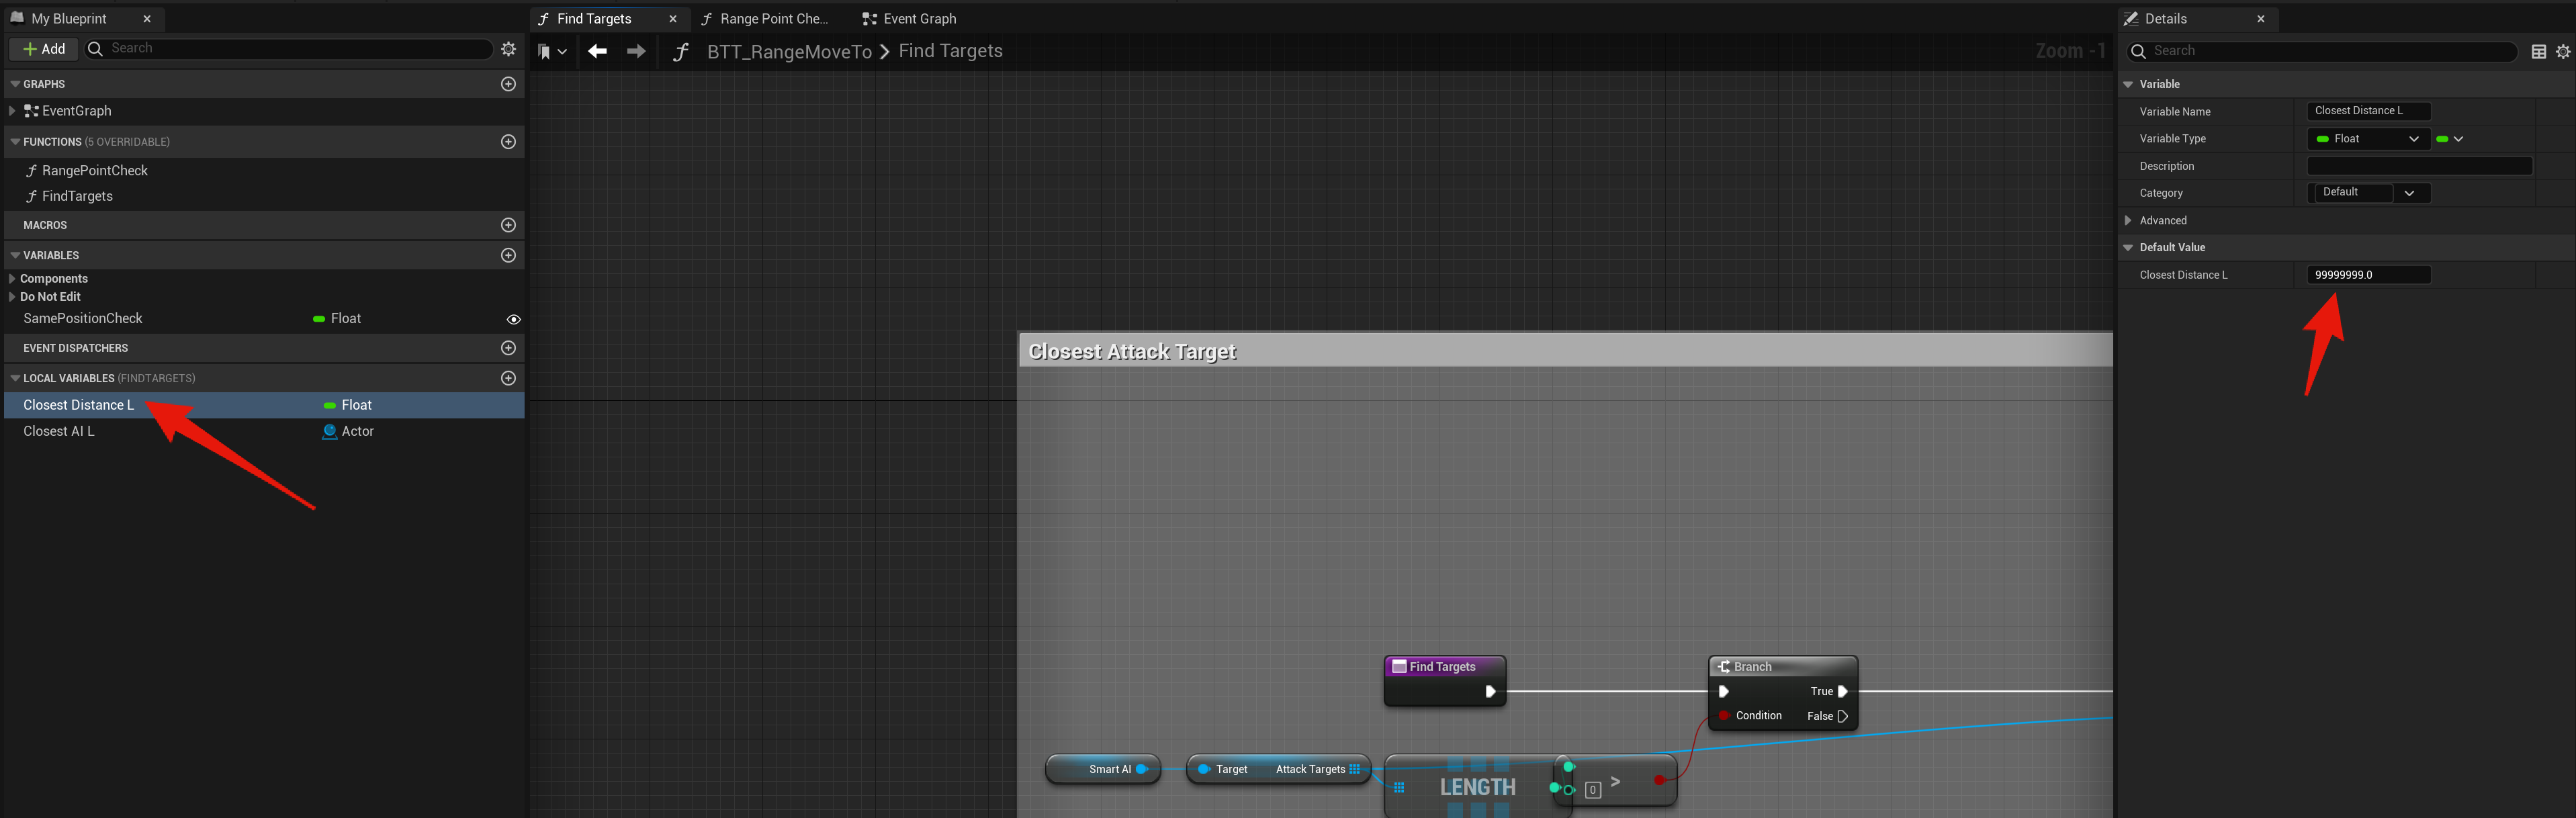Viewport: 2576px width, 818px height.
Task: Click the add local variable plus icon
Action: pyautogui.click(x=508, y=378)
